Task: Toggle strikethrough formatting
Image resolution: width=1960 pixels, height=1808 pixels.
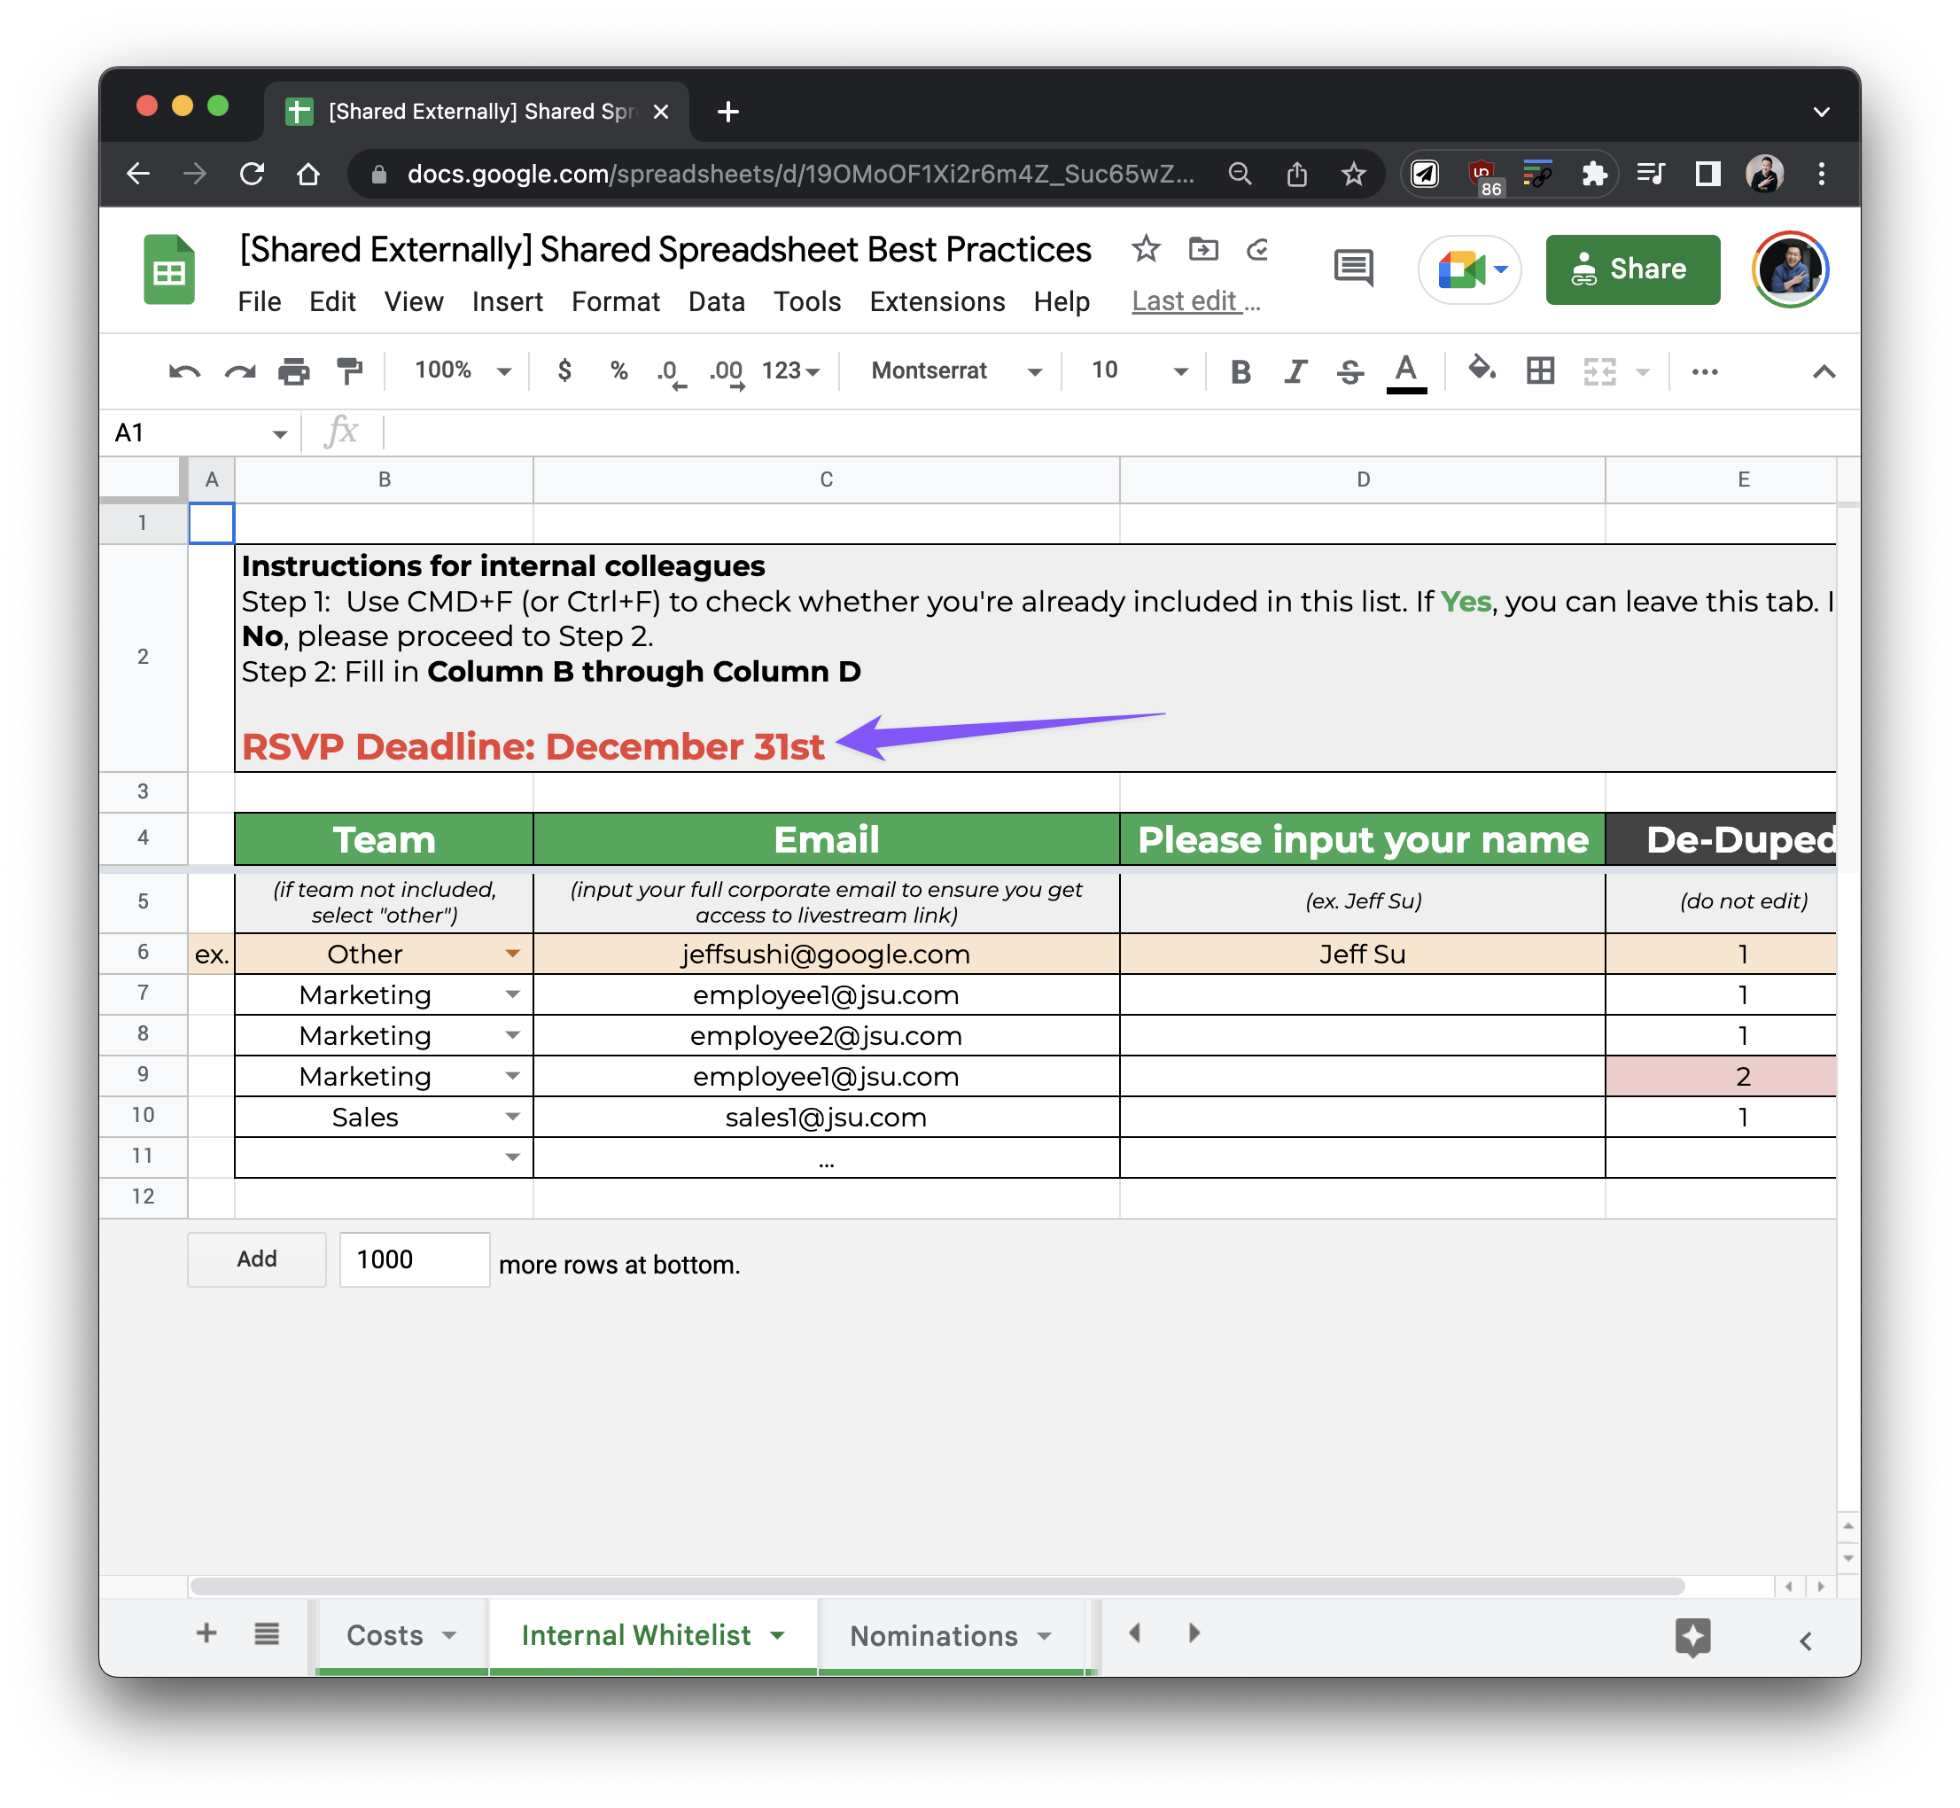Action: pyautogui.click(x=1349, y=370)
